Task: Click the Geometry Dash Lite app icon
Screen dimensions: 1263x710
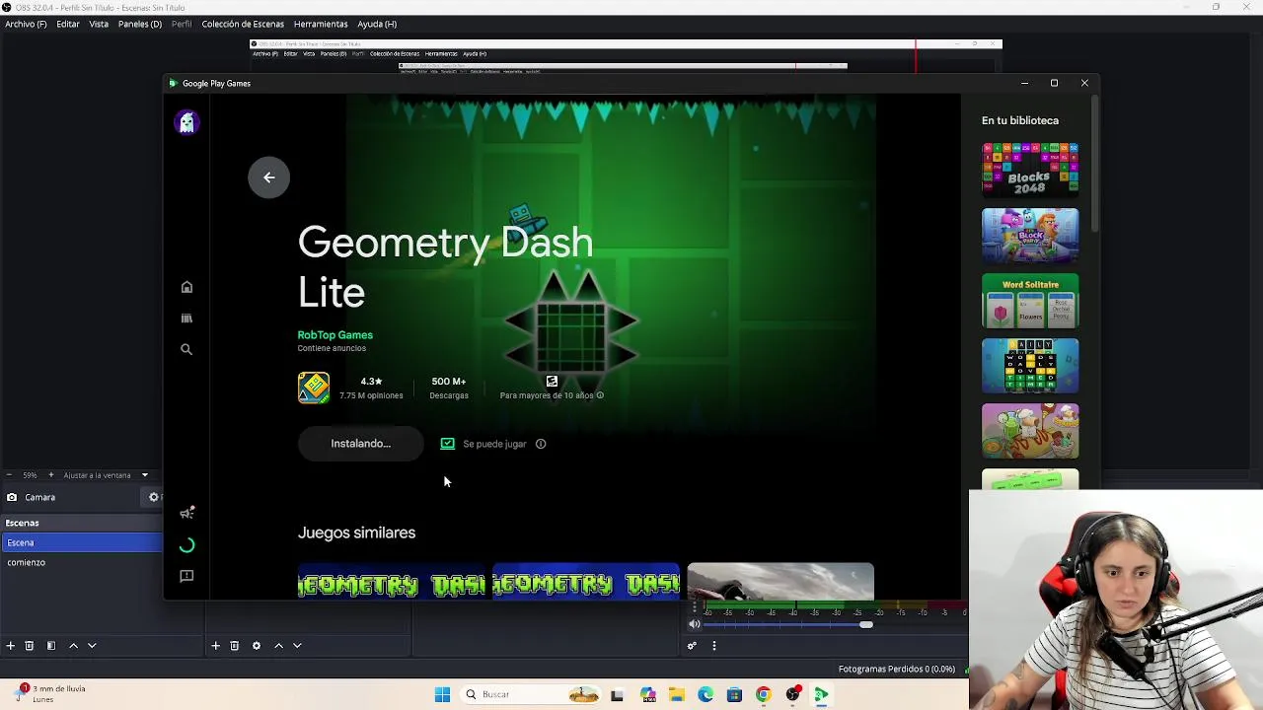Action: (x=314, y=388)
